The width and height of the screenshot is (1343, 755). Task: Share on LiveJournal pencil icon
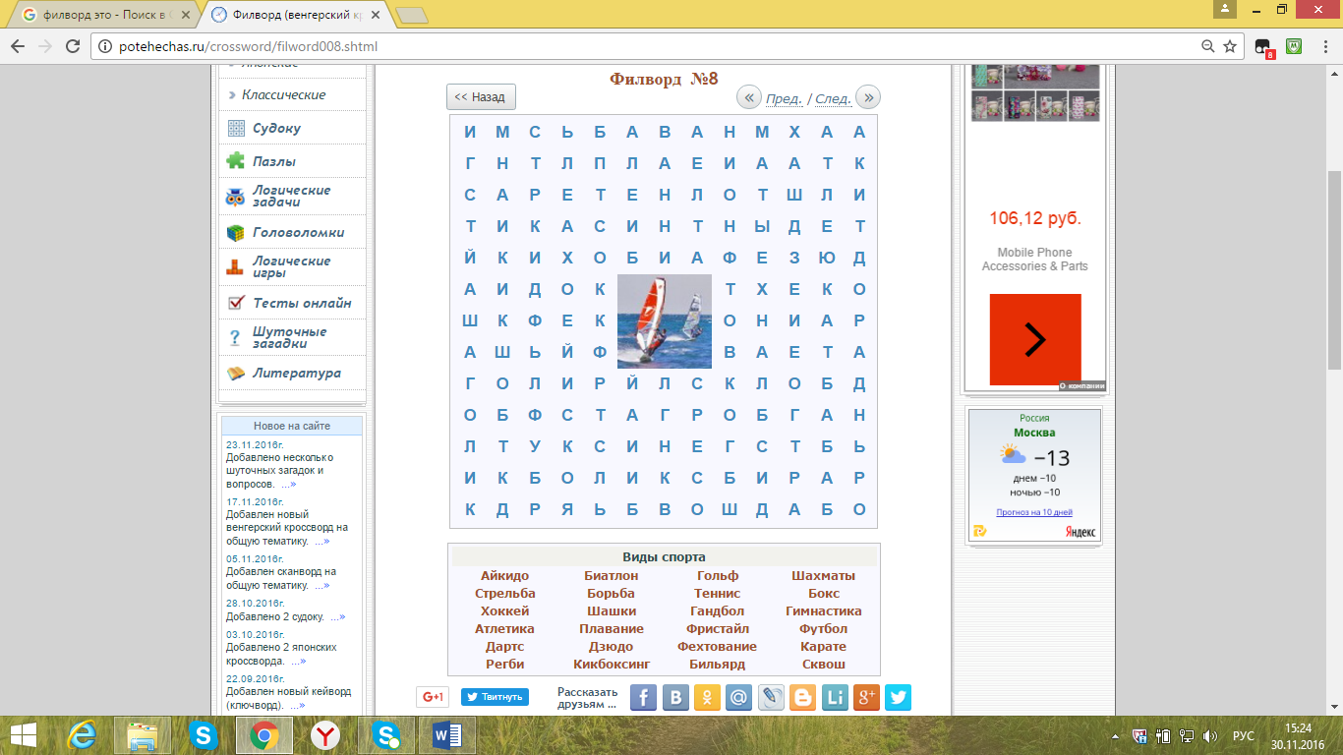[x=771, y=698]
